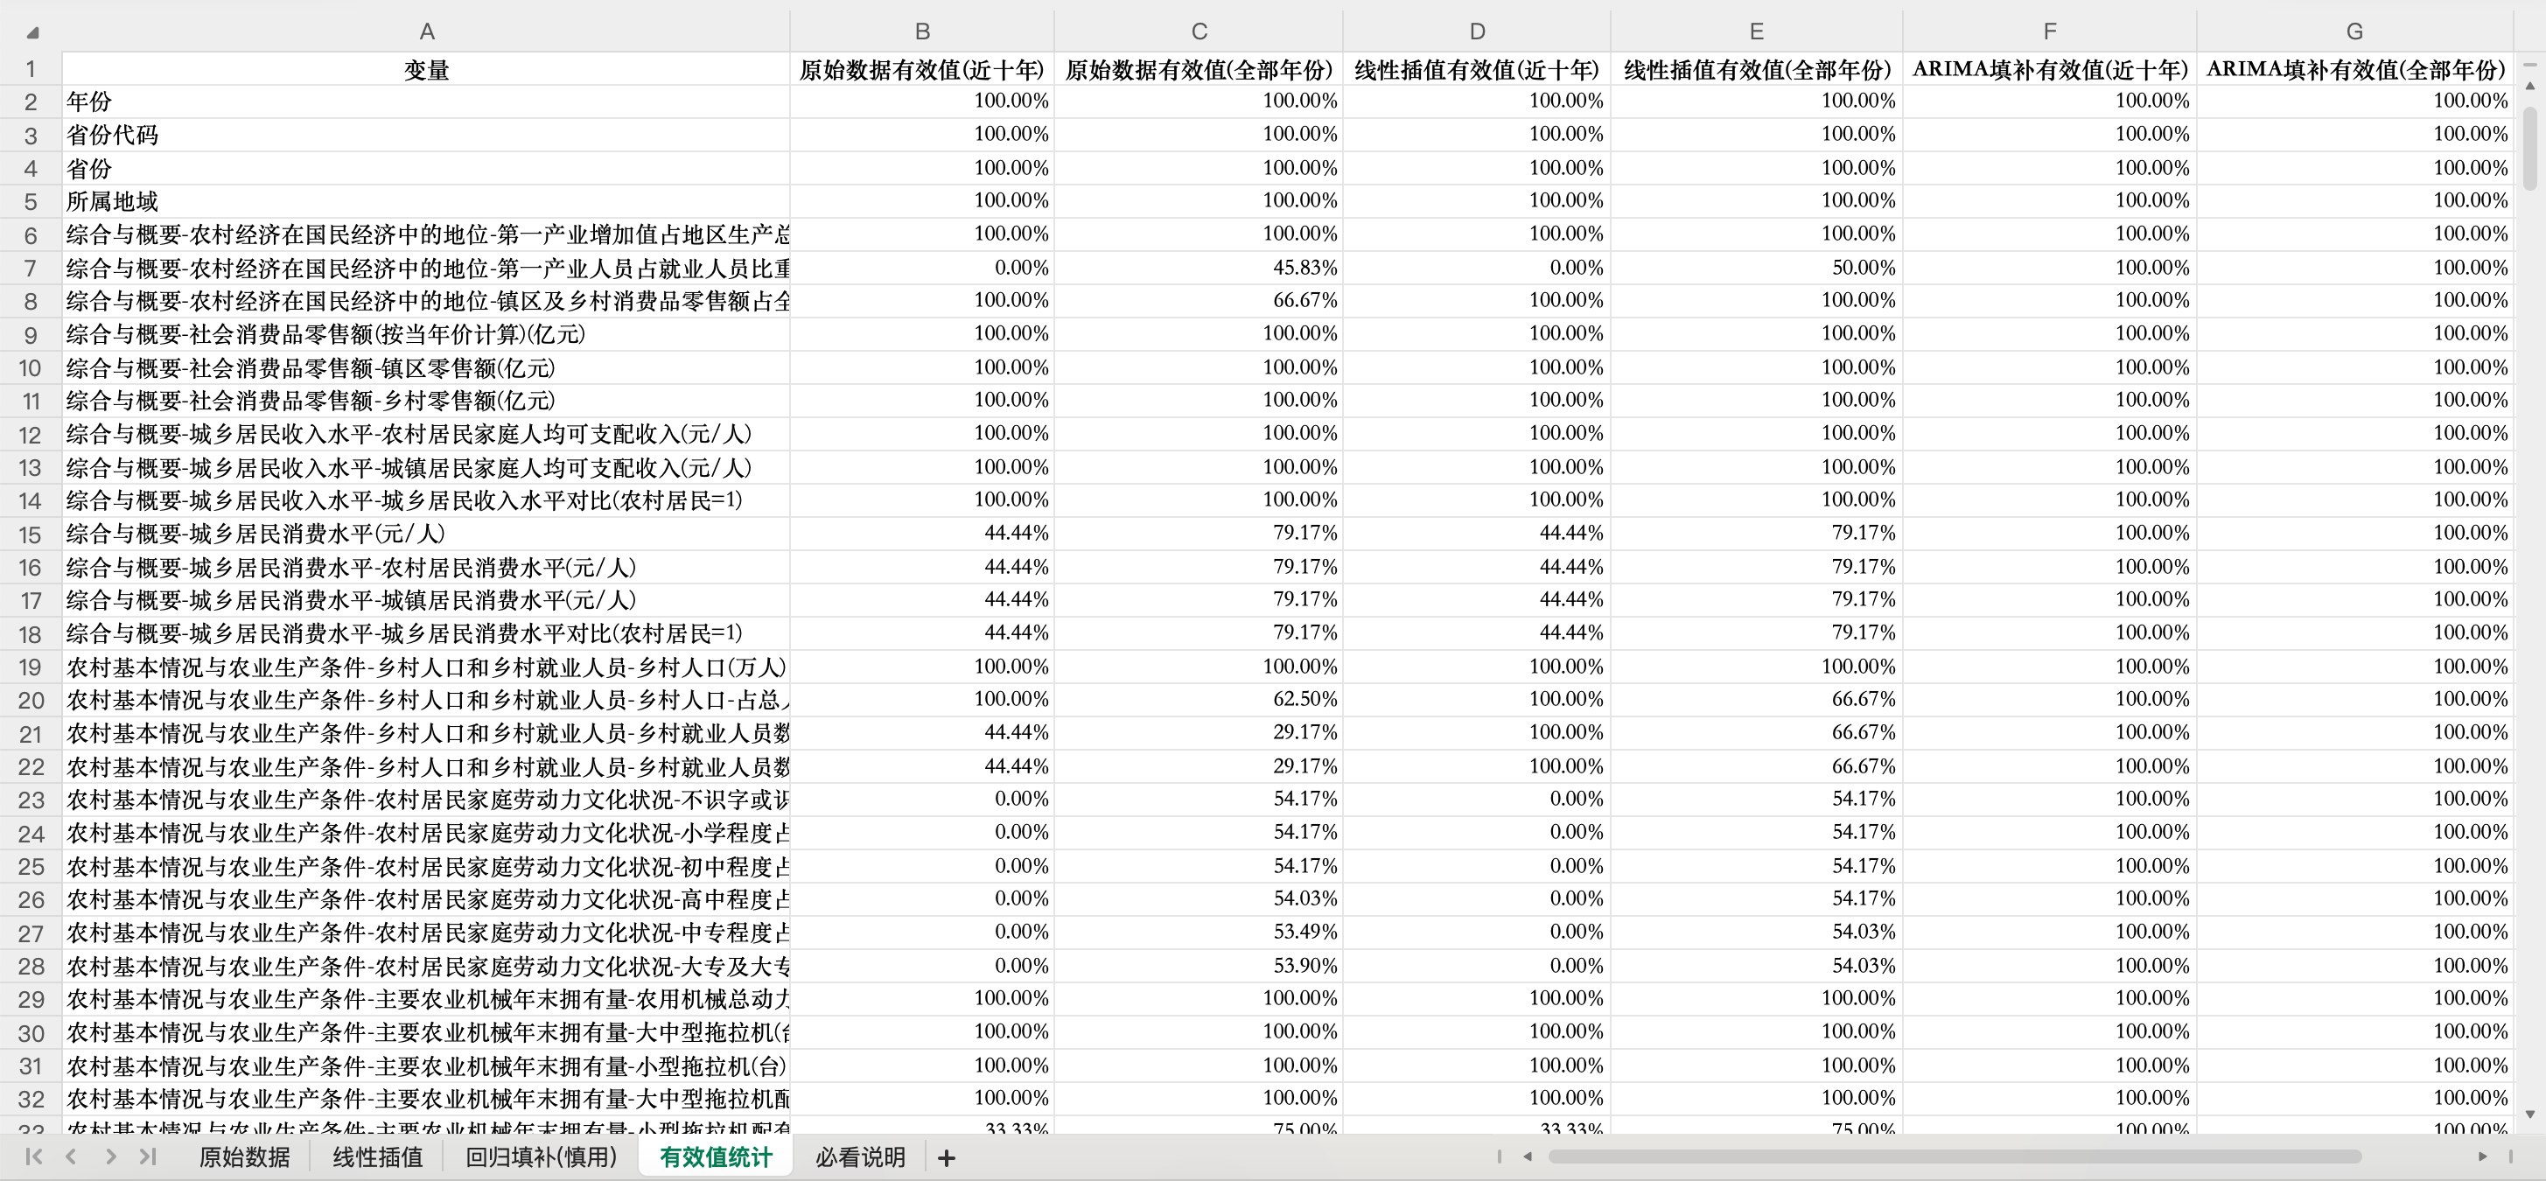Click the 变量 header cell
This screenshot has height=1181, width=2546.
point(427,69)
